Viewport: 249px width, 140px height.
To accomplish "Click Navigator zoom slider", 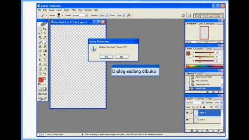I will click(x=207, y=42).
